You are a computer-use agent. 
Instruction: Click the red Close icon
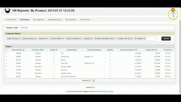click(x=173, y=10)
